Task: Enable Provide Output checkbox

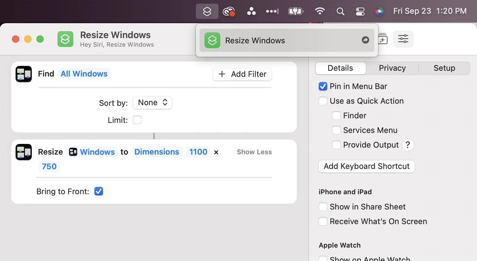Action: (336, 145)
